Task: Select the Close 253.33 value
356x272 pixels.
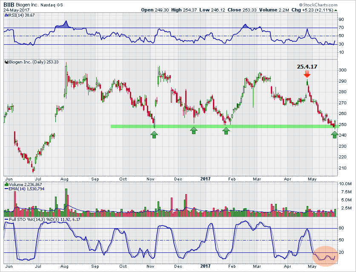Action: 242,10
